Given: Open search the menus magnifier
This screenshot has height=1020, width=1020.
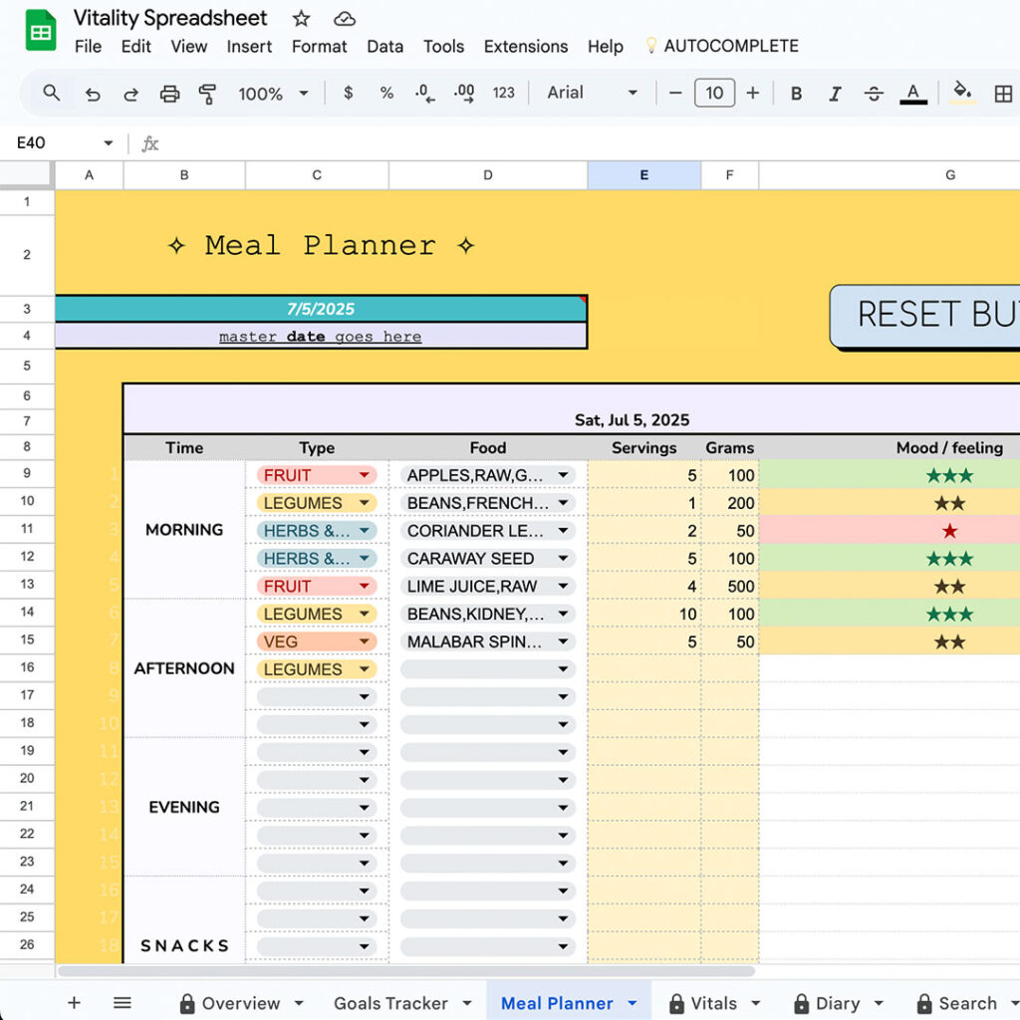Looking at the screenshot, I should [x=52, y=93].
